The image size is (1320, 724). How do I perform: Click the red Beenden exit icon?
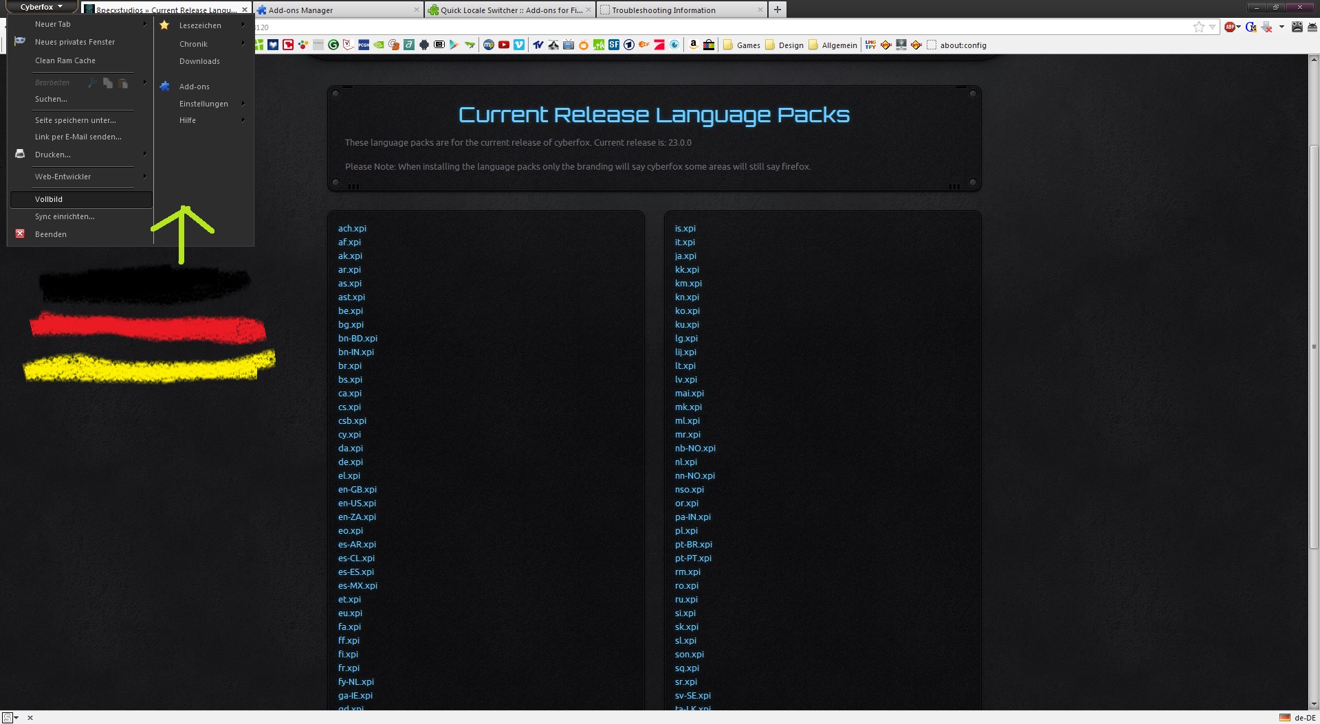tap(20, 234)
